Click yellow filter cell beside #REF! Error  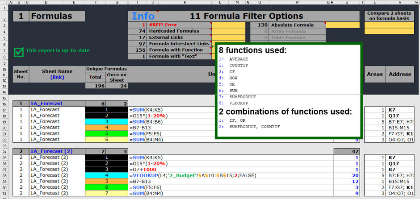coord(228,25)
